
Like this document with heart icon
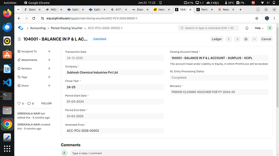click(19, 103)
